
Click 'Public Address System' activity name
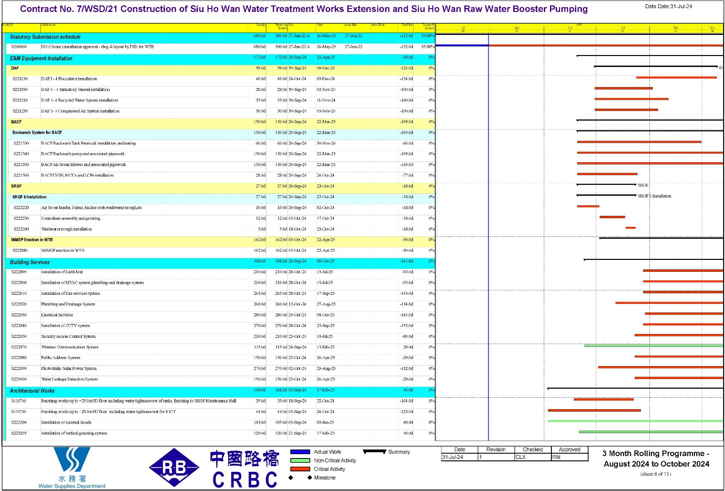click(x=60, y=358)
